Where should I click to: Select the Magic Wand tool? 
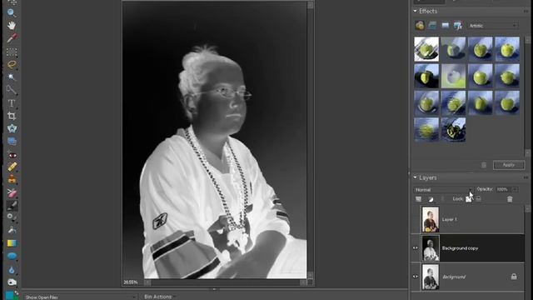(x=12, y=77)
